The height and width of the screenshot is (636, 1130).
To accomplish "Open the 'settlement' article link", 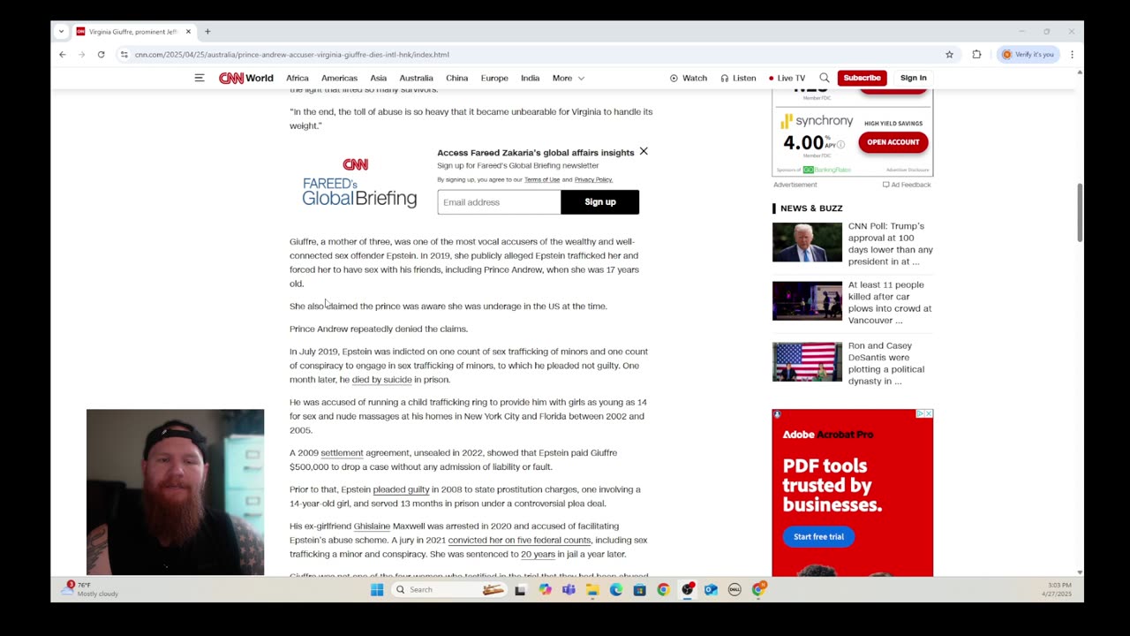I will point(342,452).
